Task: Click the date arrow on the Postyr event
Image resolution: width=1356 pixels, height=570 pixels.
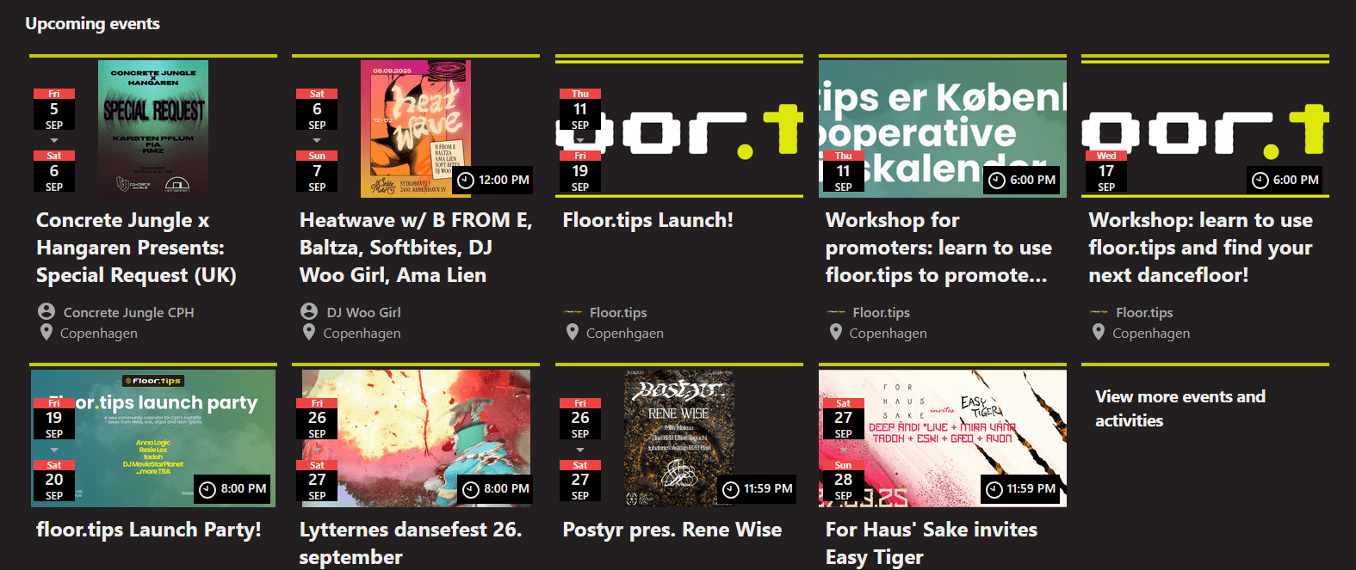Action: coord(580,450)
